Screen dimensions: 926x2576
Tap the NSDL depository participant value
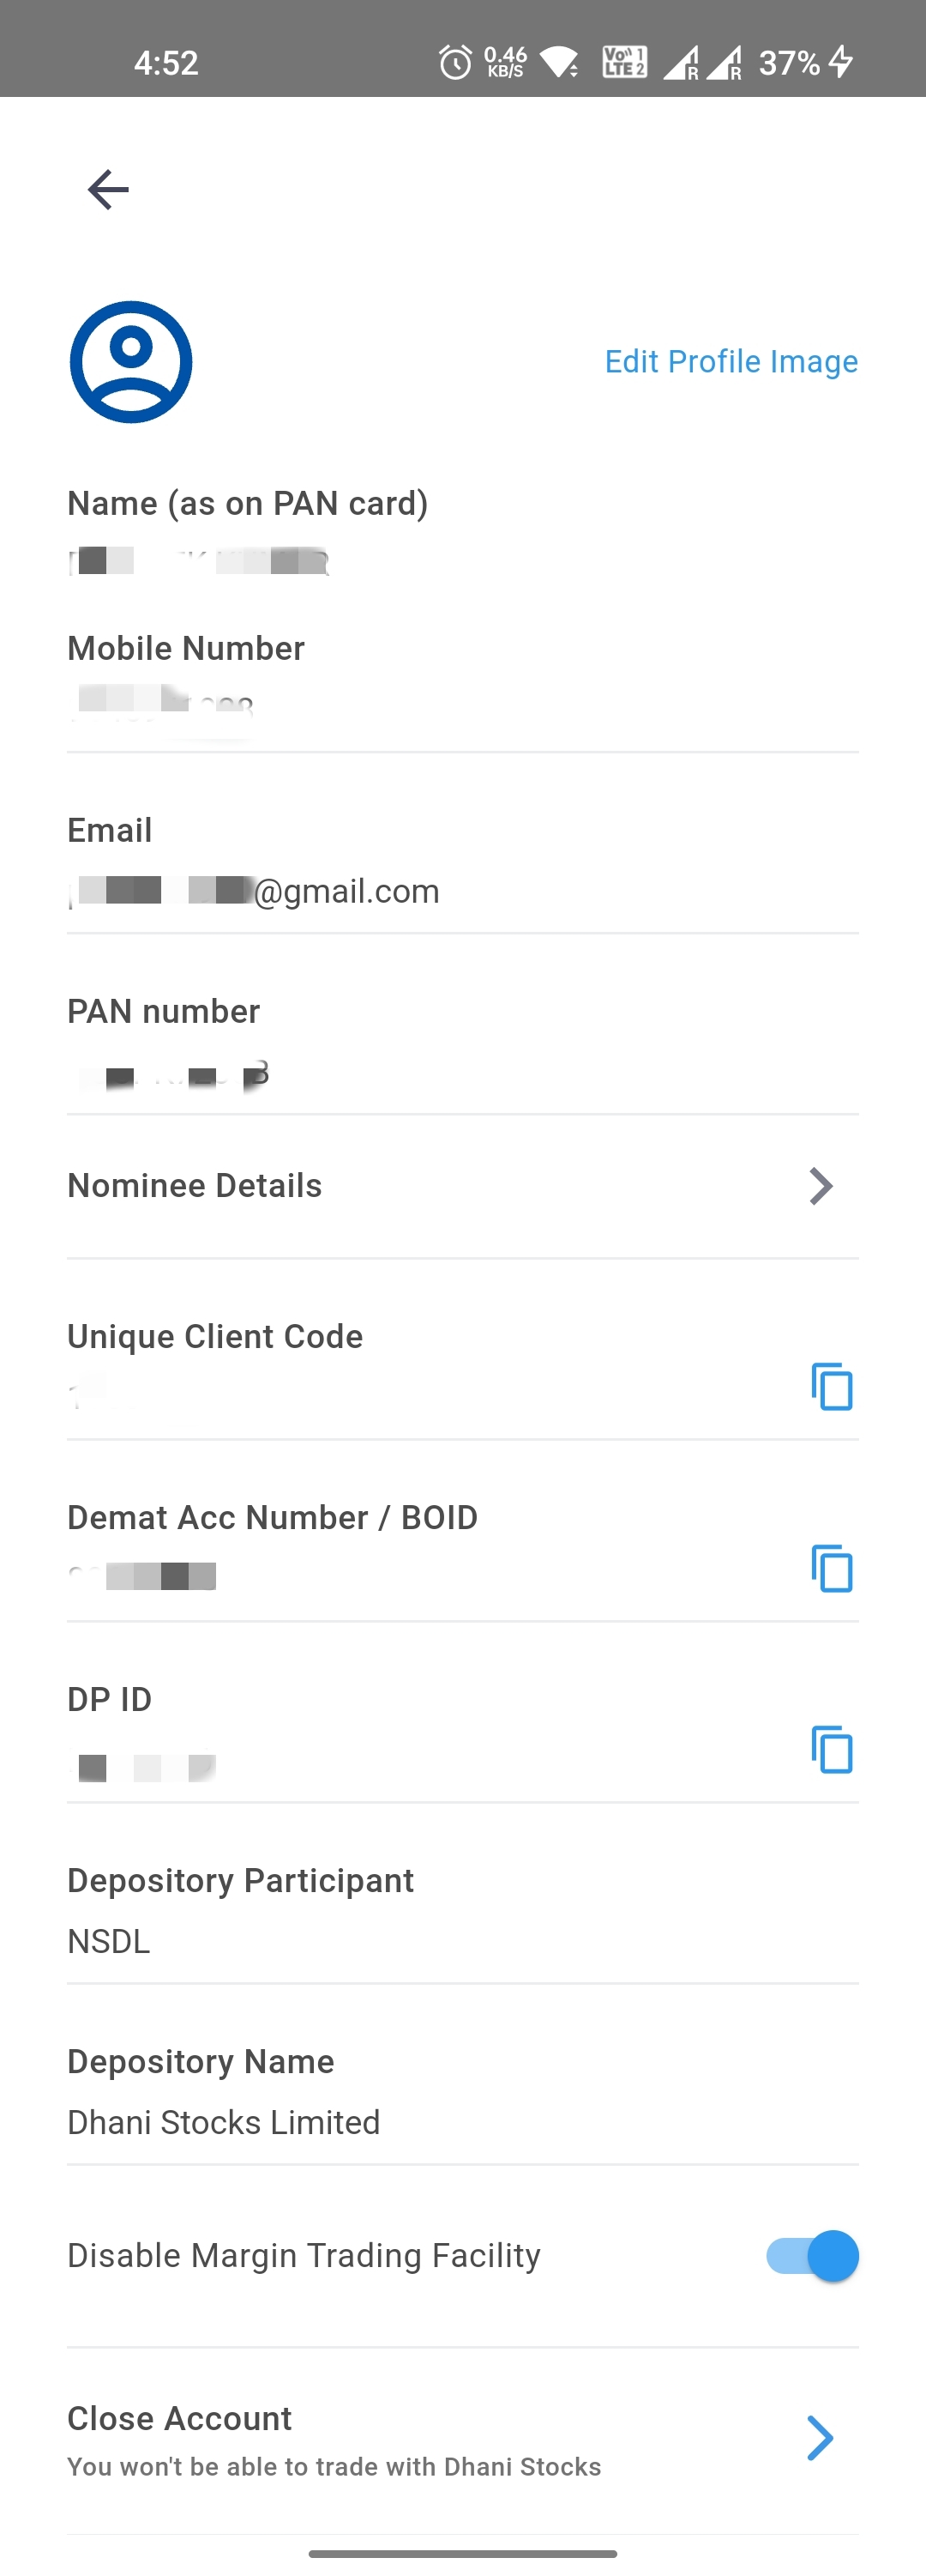(109, 1941)
